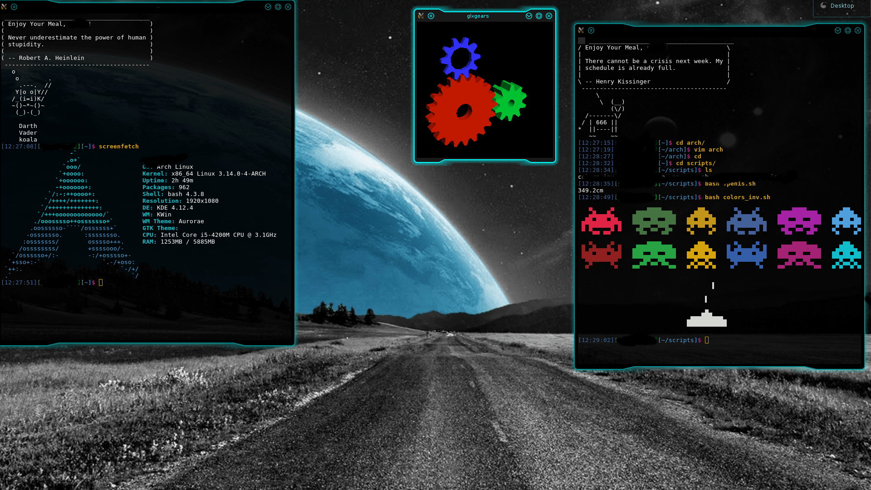Toggle on-all-desktops pin in left terminal titlebar
The height and width of the screenshot is (490, 871).
(14, 7)
